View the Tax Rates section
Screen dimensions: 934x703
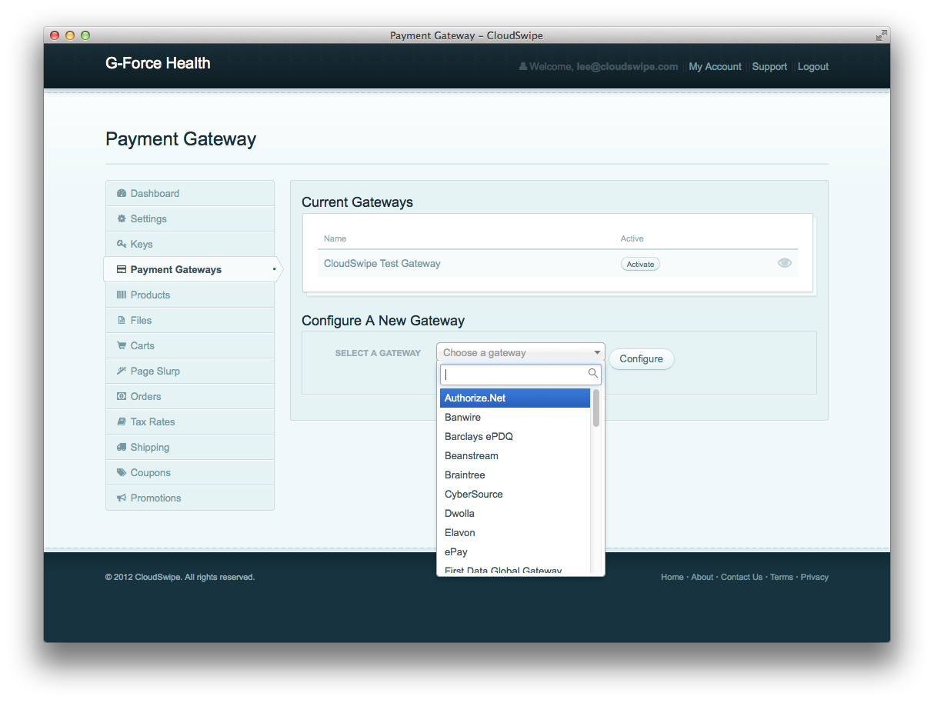(190, 421)
